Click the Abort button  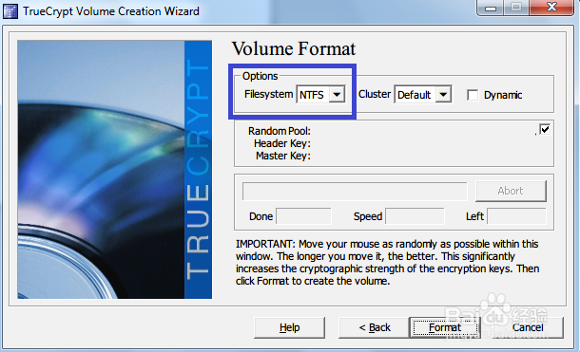(x=511, y=191)
